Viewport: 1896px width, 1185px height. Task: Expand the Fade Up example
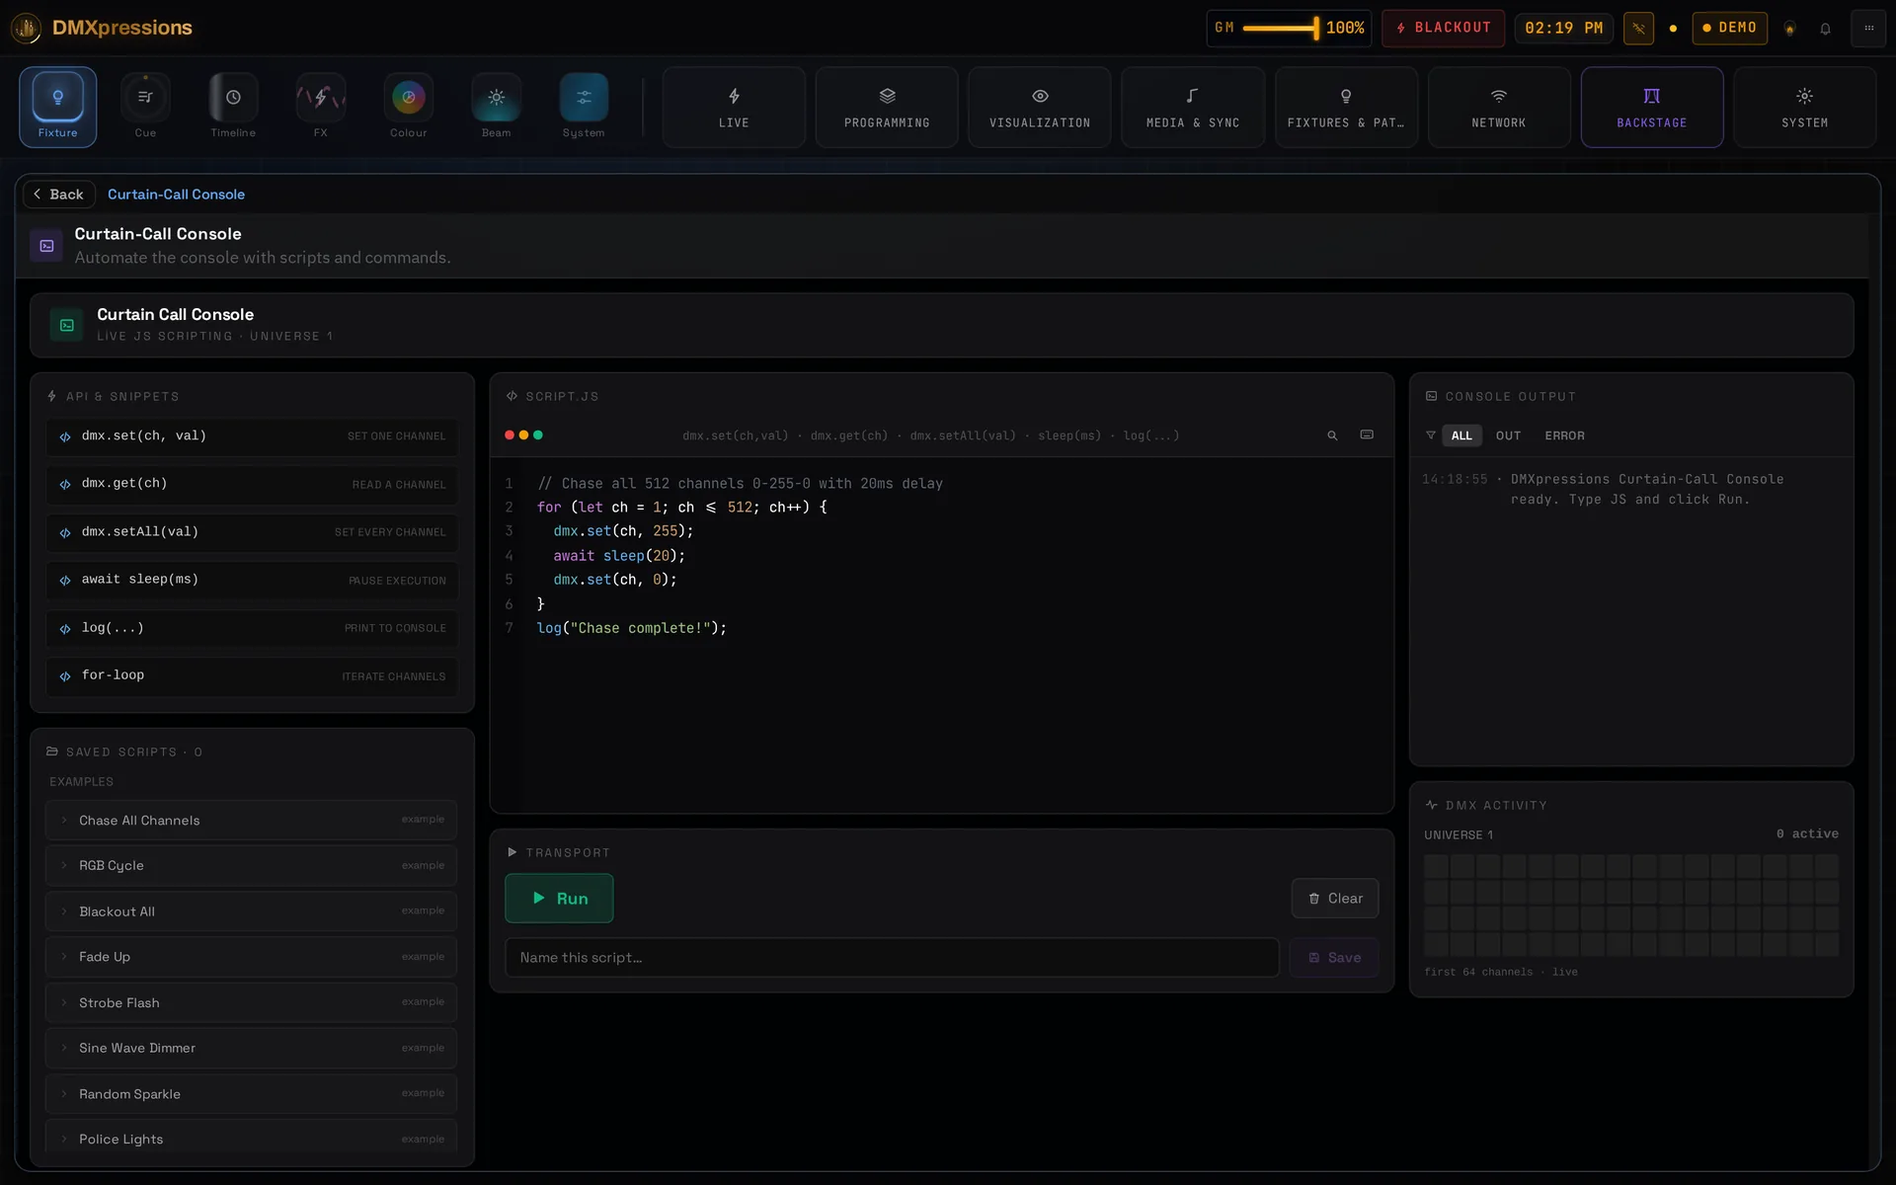pyautogui.click(x=251, y=957)
